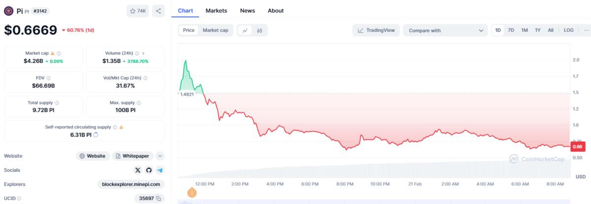Open the Whitepaper link
This screenshot has height=204, width=591.
tap(132, 156)
